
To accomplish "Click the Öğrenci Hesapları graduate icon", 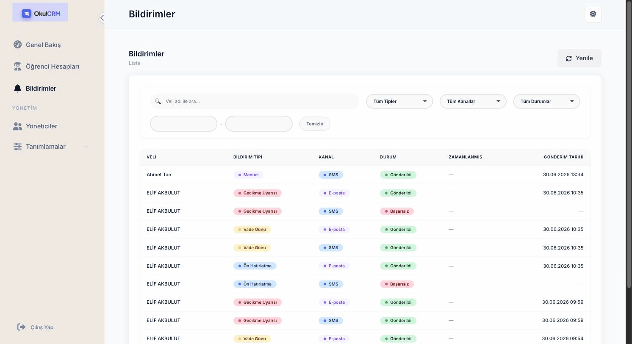I will click(x=17, y=66).
